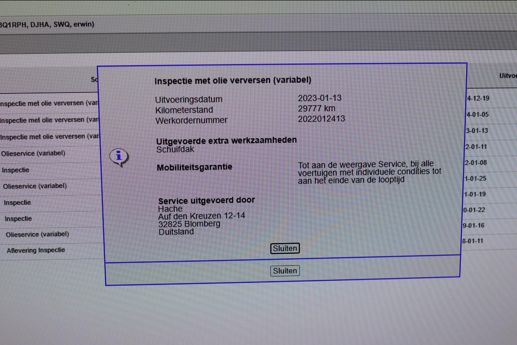Screen dimensions: 517x345
Task: Open the last Olieservice (variabel) entry
Action: [x=37, y=234]
